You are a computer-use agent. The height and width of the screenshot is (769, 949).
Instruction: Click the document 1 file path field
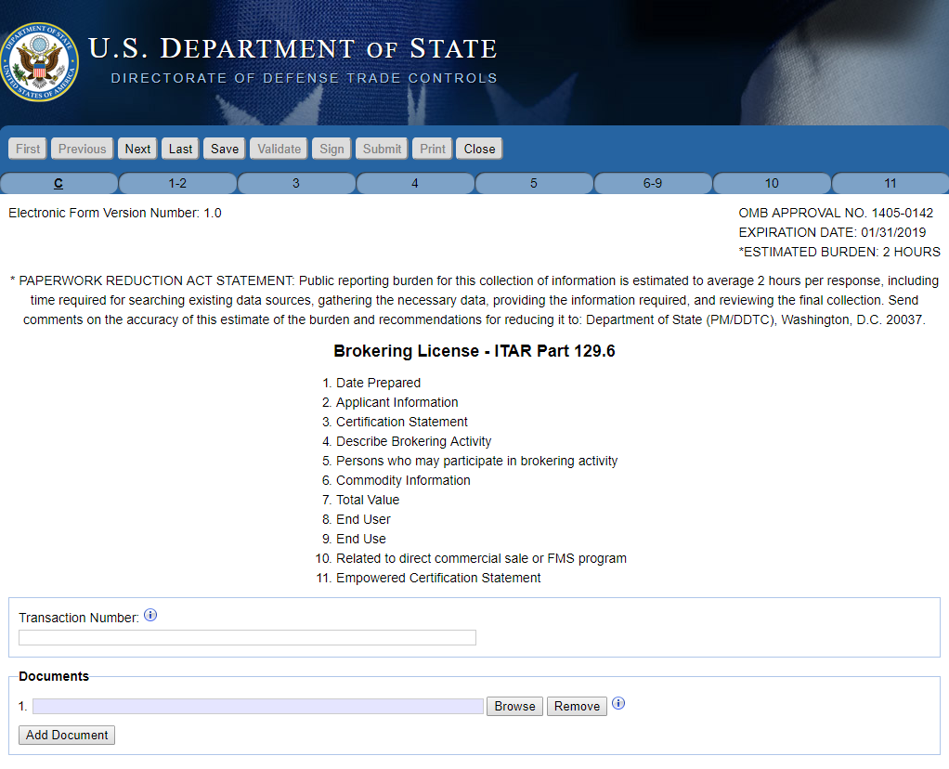coord(258,706)
